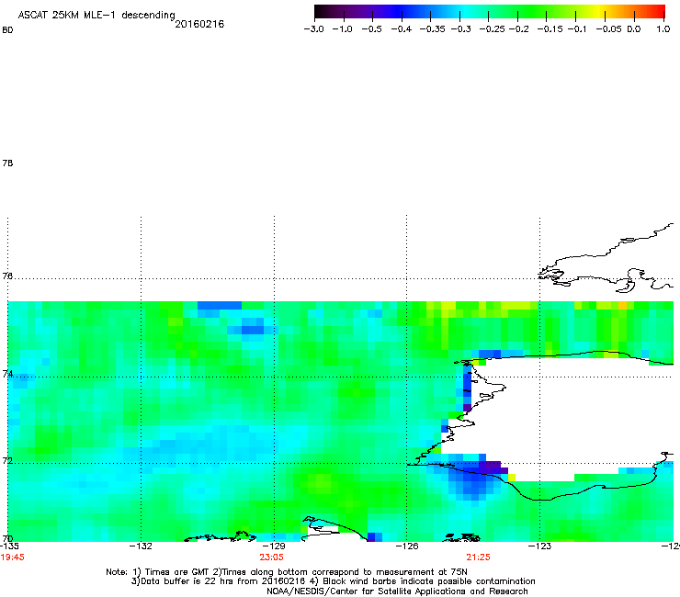
Task: Click the black-purple end of the color scale bar
Action: (323, 11)
